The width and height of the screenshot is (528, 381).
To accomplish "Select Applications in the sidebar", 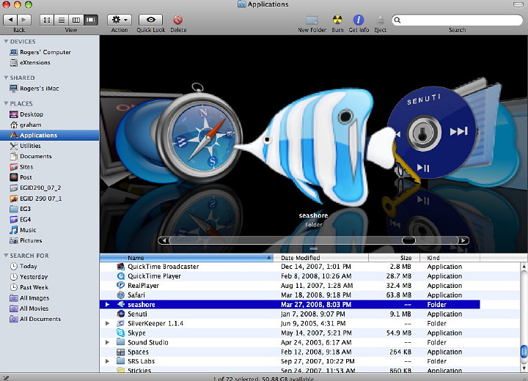I will (50, 136).
